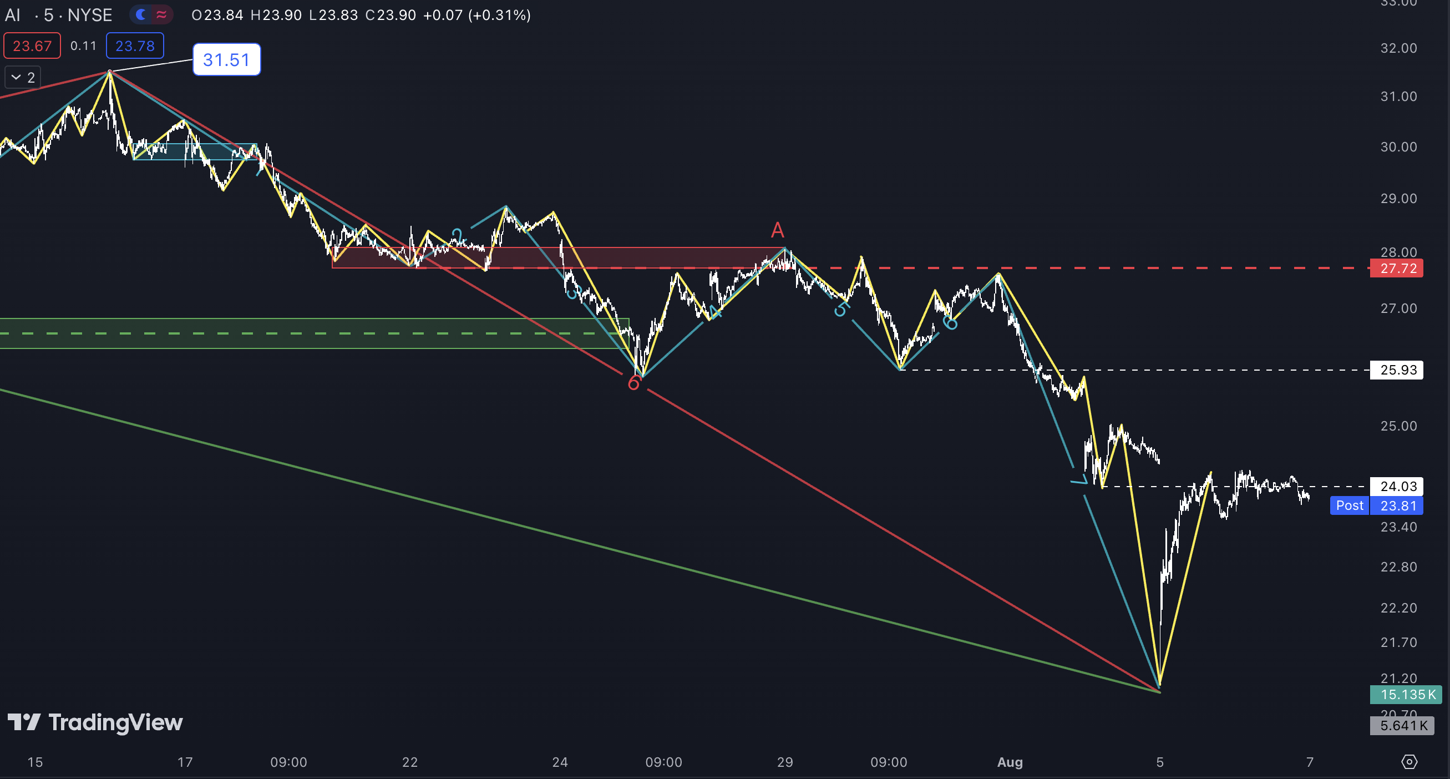This screenshot has height=779, width=1450.
Task: Click the green 15.135K volume label
Action: (1406, 695)
